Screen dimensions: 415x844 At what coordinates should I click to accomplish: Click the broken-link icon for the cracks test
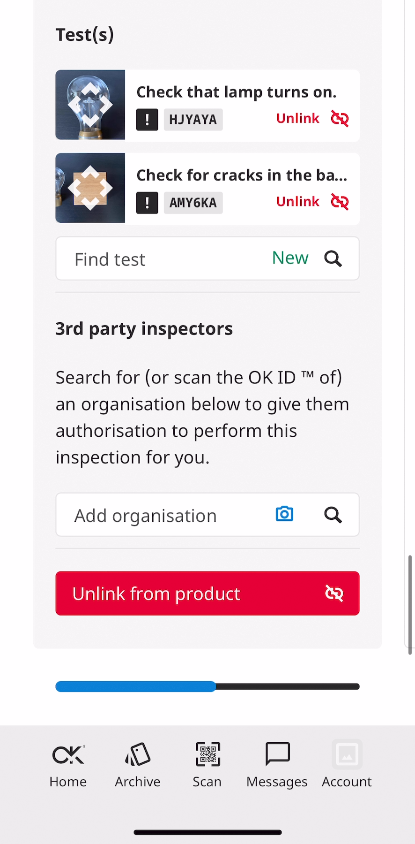tap(340, 202)
